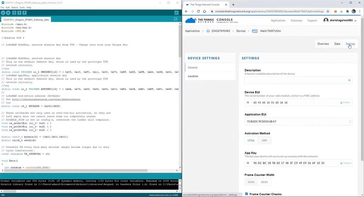Generate a random App Key with shuffle icon
This screenshot has width=364, height=197.
coord(248,163)
